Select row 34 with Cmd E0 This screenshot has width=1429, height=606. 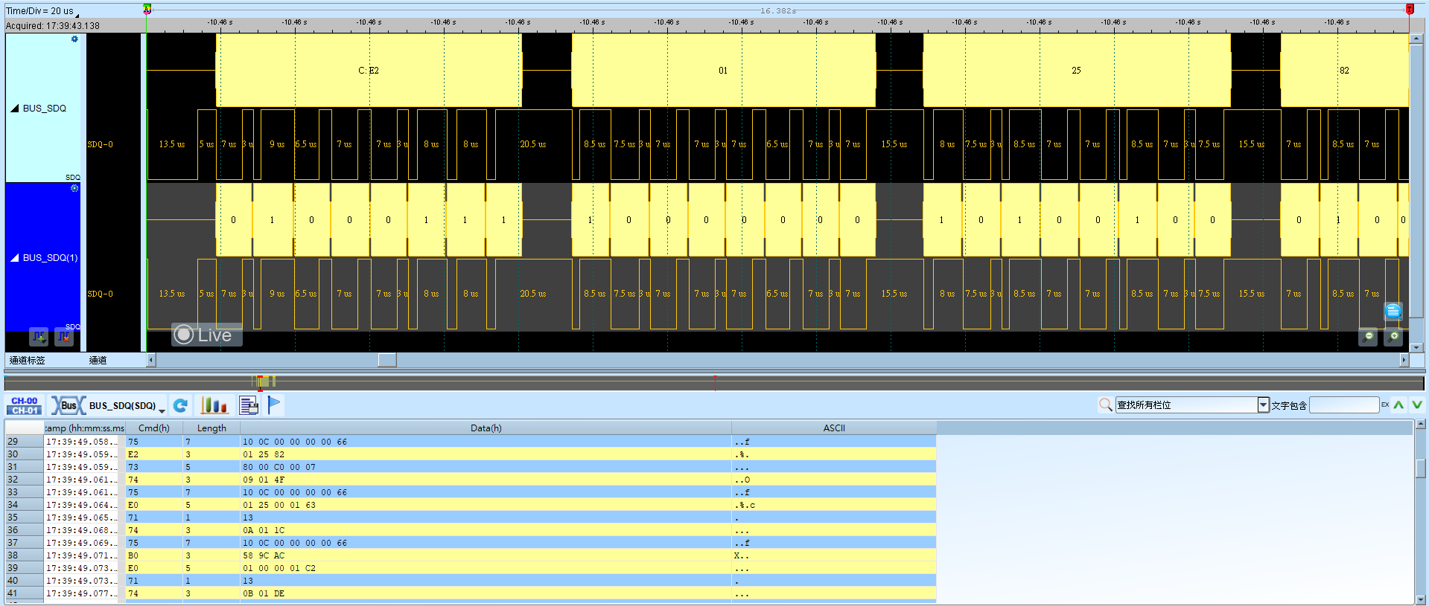471,505
